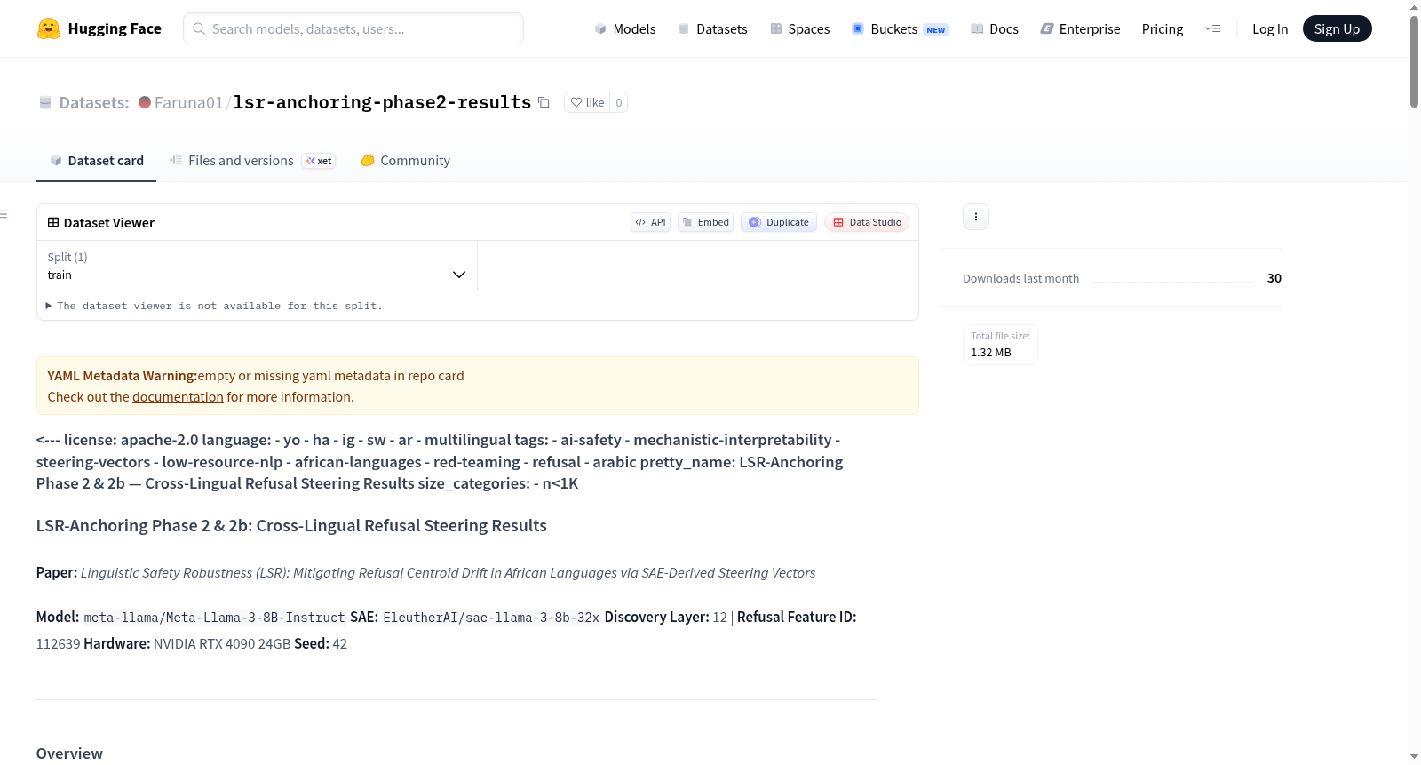Click the Total file size 1.32 MB box

pyautogui.click(x=1001, y=345)
